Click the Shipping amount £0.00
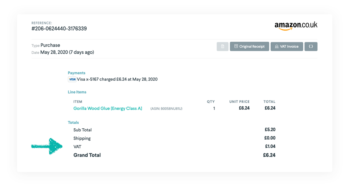This screenshot has height=194, width=349. pyautogui.click(x=270, y=138)
